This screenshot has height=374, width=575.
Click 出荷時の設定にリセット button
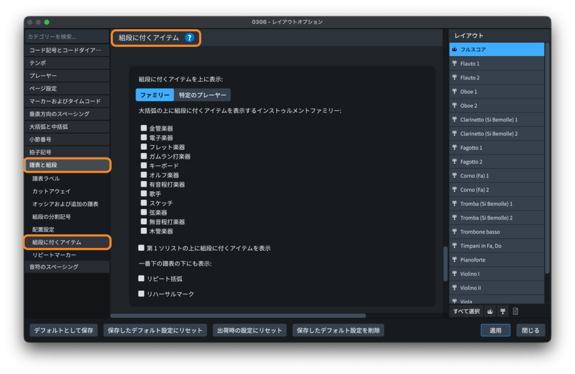(250, 330)
